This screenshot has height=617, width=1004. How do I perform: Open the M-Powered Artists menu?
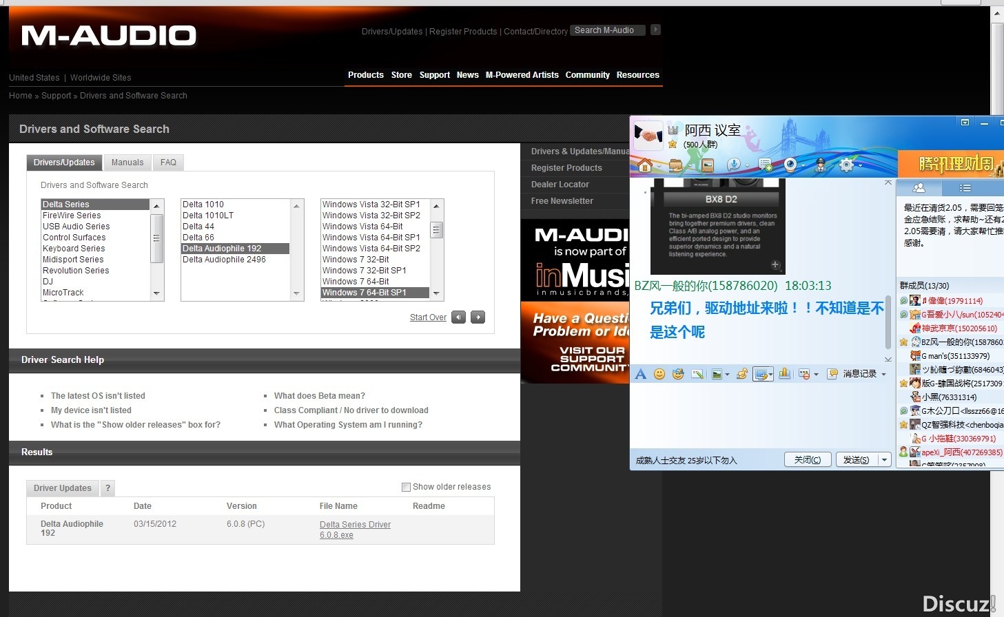(522, 75)
